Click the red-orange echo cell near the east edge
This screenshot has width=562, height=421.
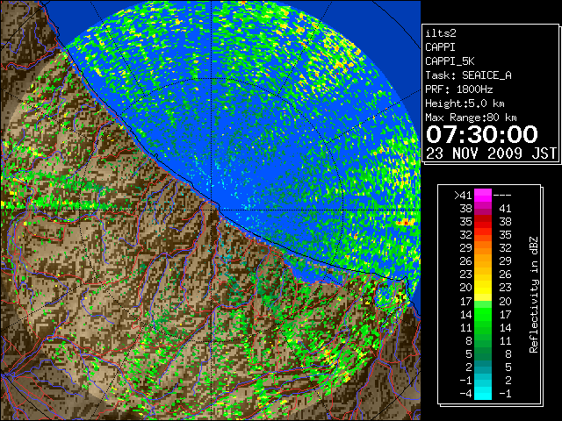point(405,223)
